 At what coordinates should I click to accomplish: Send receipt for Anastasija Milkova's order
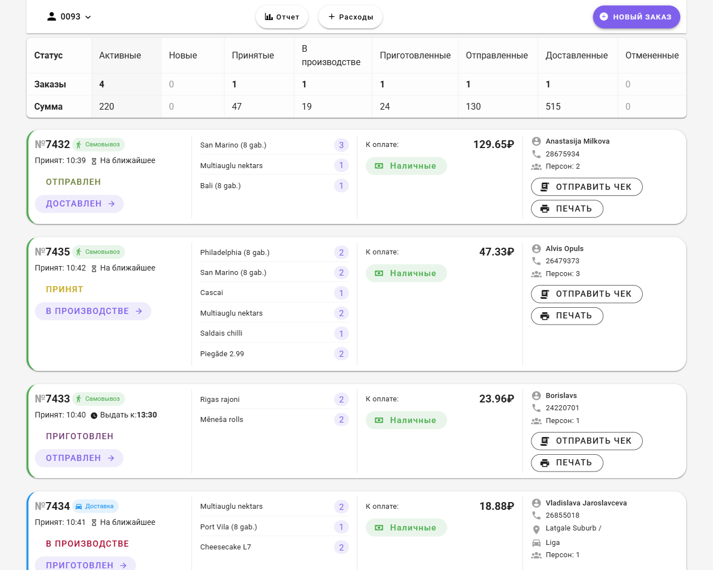587,187
